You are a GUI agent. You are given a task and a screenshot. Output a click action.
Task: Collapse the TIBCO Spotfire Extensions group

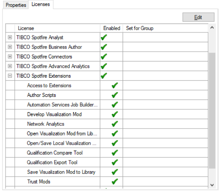(x=10, y=76)
